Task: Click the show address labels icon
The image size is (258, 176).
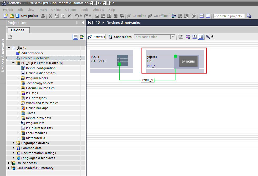Action: pos(188,37)
